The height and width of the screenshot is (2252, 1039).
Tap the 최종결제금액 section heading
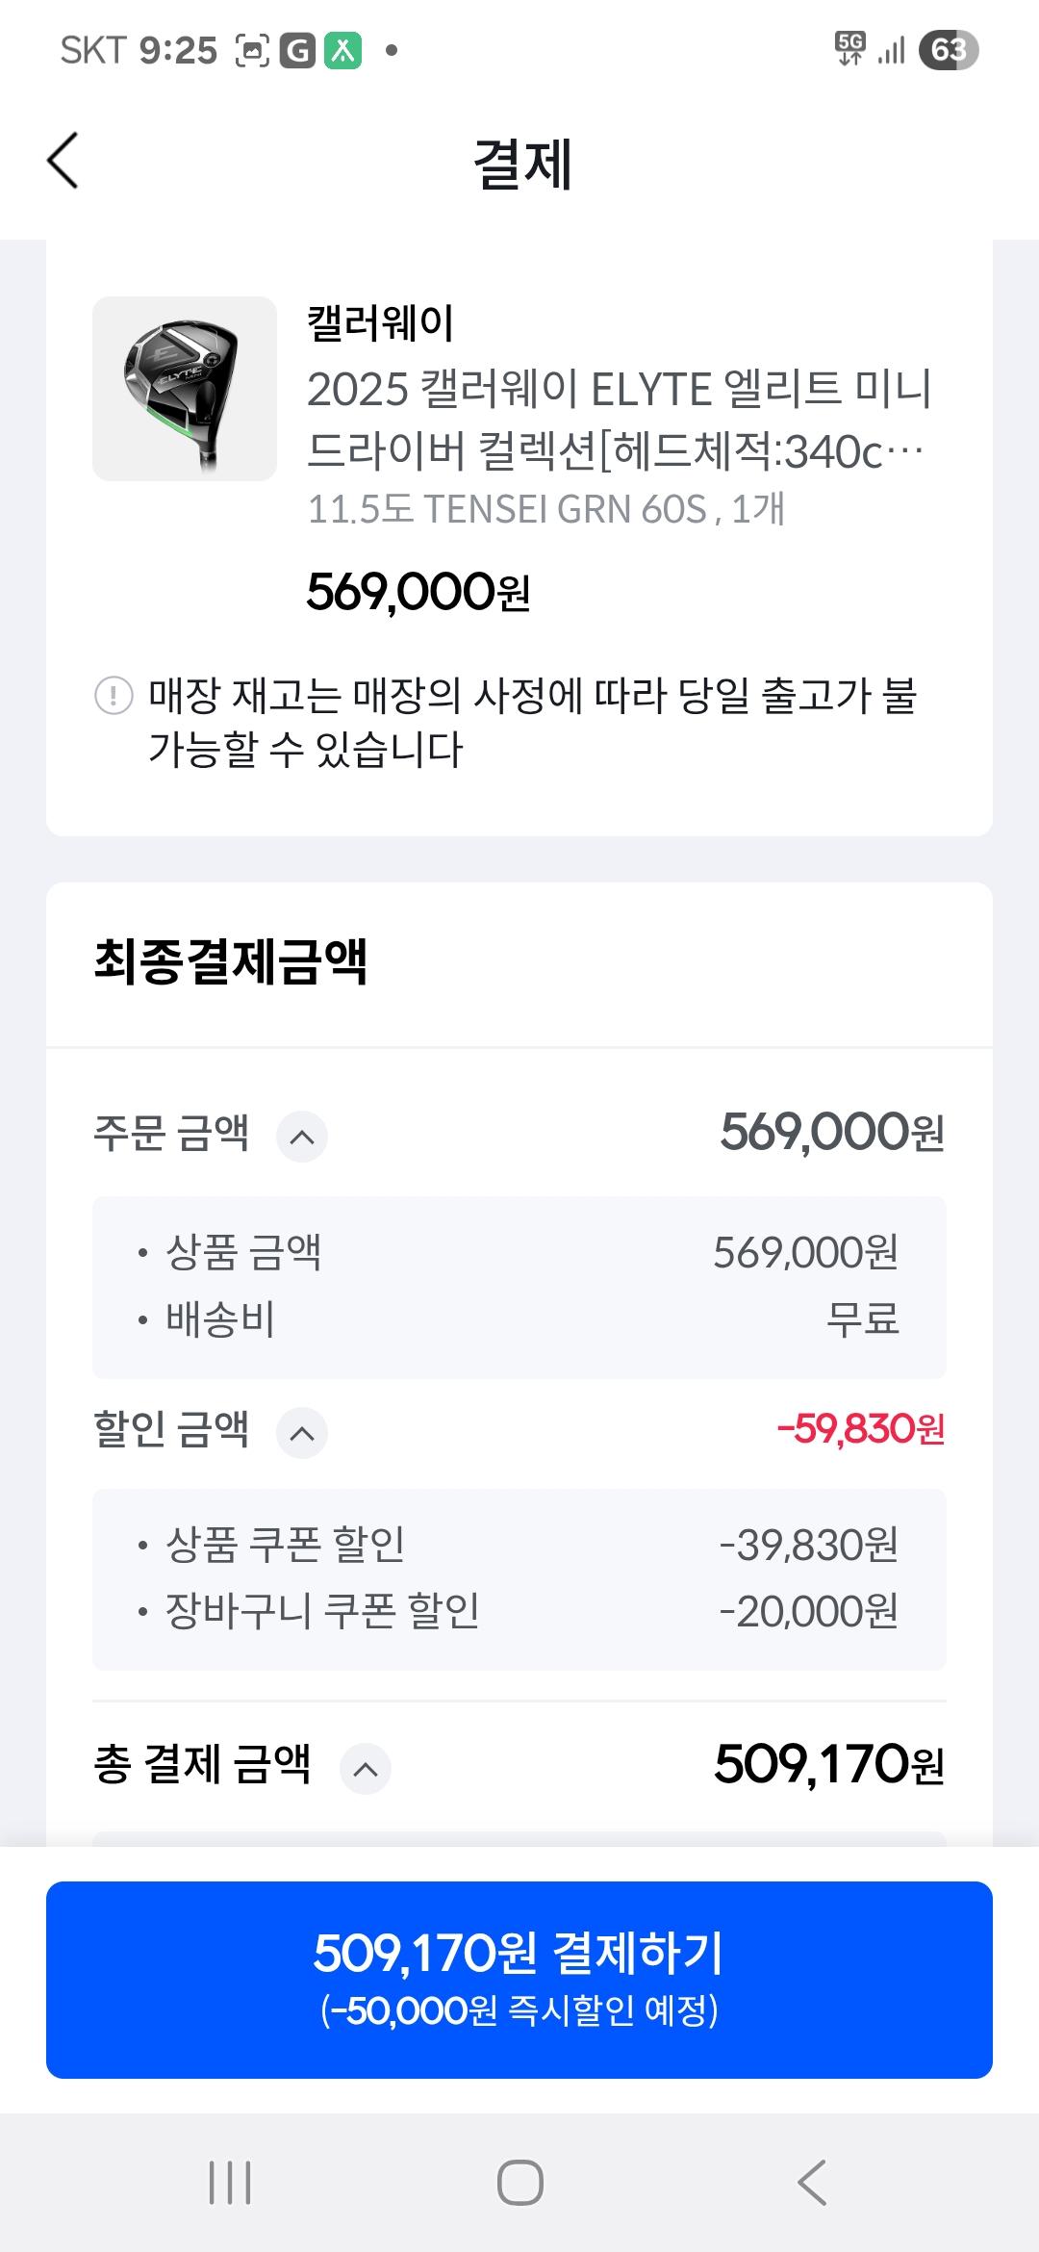pyautogui.click(x=231, y=961)
